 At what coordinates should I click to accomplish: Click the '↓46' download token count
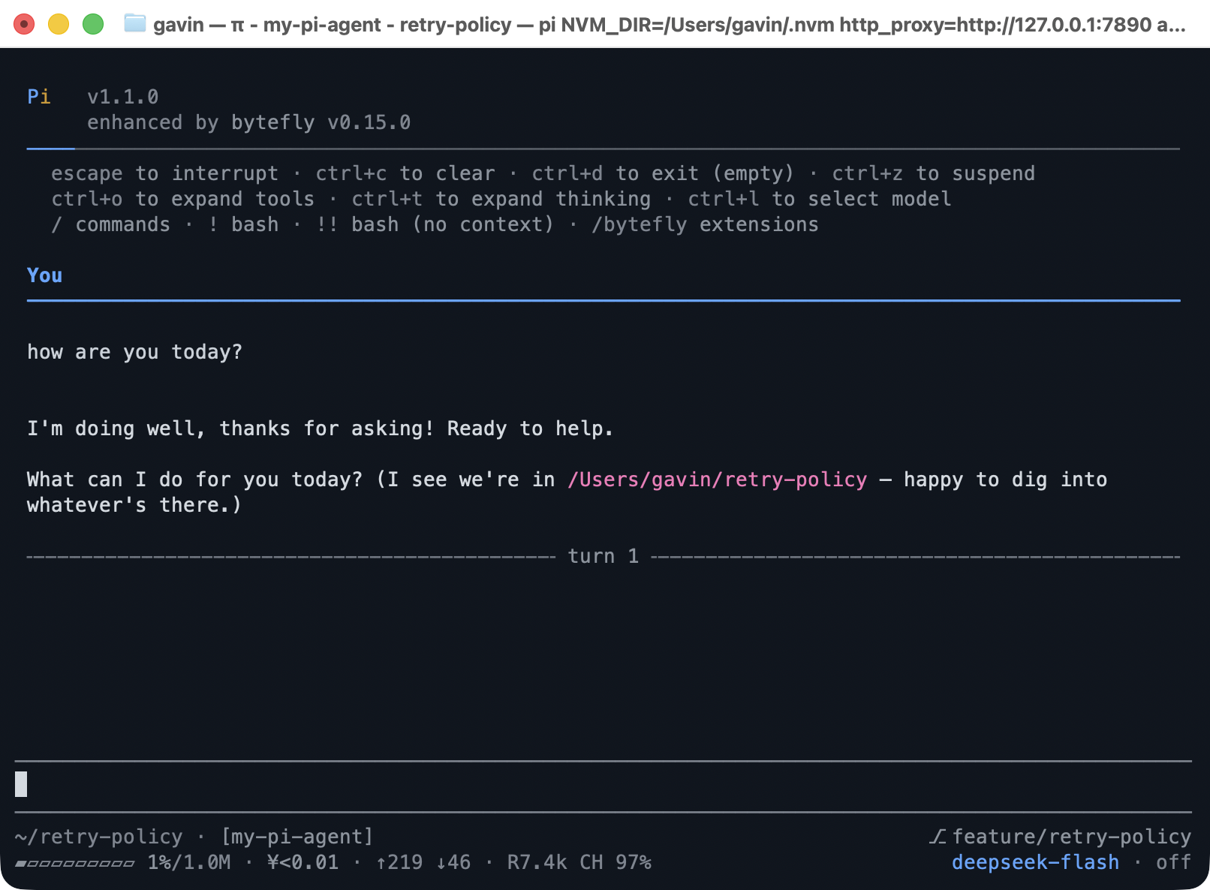[453, 862]
